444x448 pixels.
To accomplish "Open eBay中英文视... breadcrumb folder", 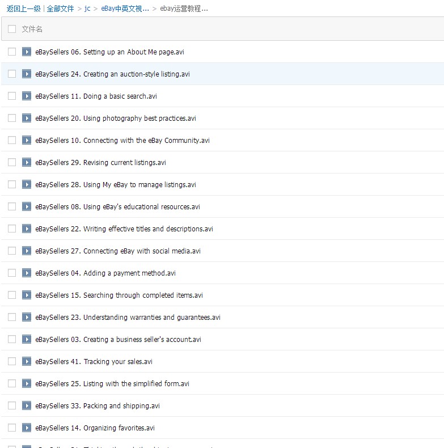I will click(x=125, y=9).
